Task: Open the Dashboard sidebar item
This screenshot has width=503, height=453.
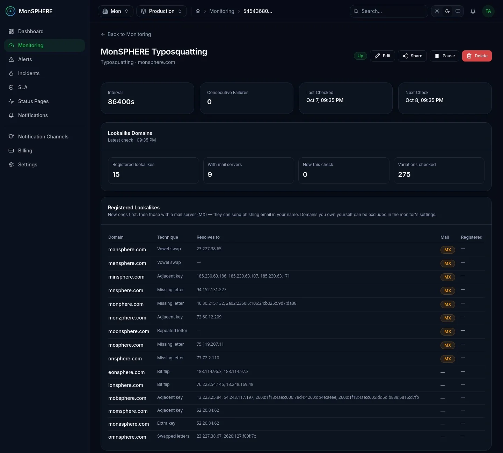Action: point(44,31)
